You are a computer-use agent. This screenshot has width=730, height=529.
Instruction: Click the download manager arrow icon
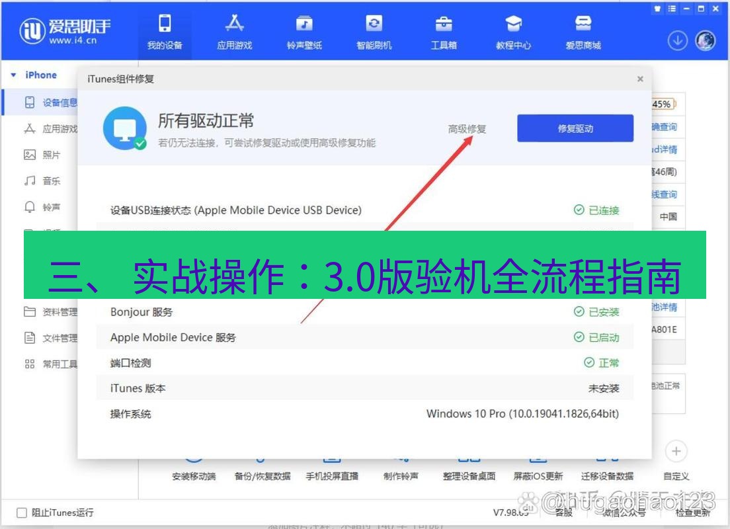point(677,41)
